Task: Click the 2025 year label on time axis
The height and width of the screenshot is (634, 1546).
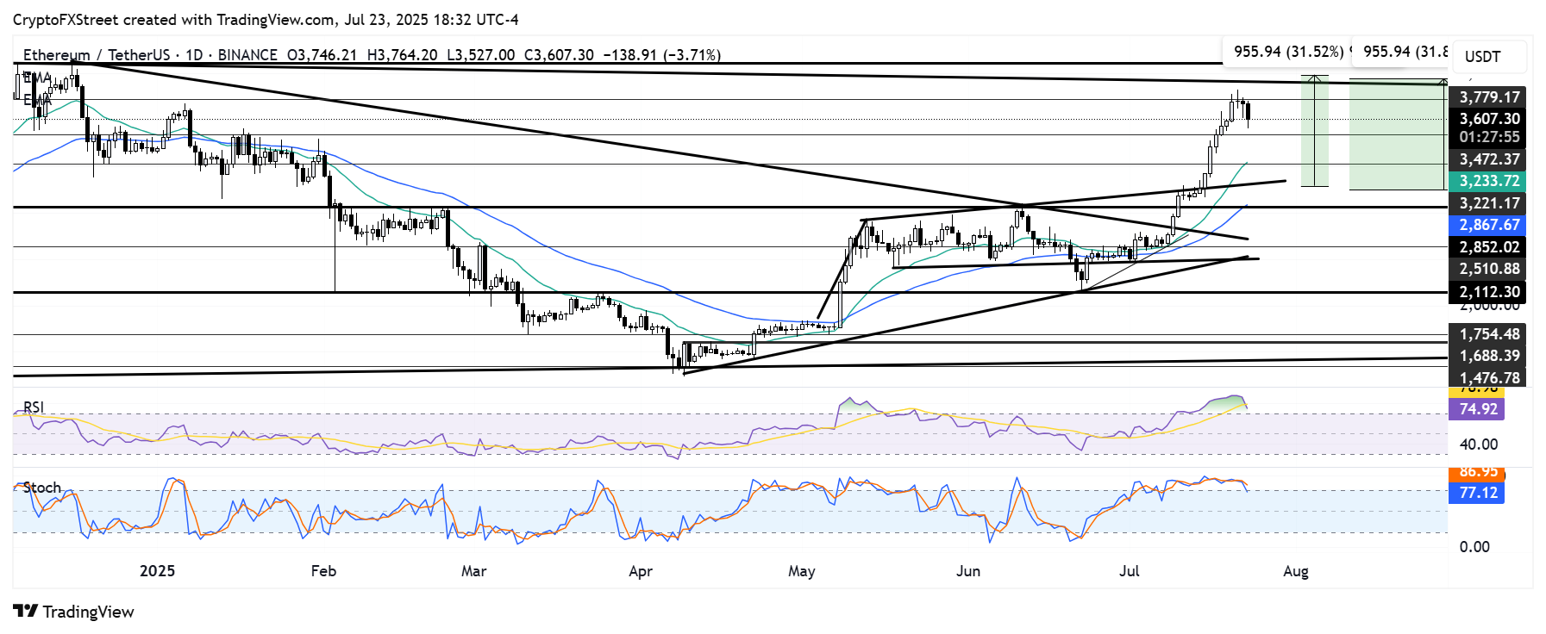Action: [157, 571]
